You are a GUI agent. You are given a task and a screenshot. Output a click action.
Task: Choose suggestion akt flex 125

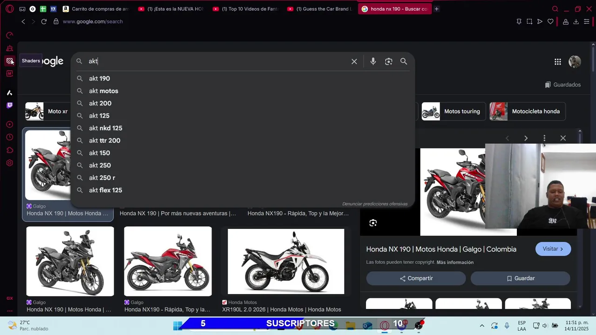242,190
